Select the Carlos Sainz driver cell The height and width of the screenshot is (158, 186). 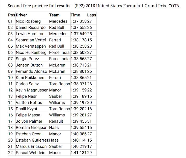tap(27, 84)
